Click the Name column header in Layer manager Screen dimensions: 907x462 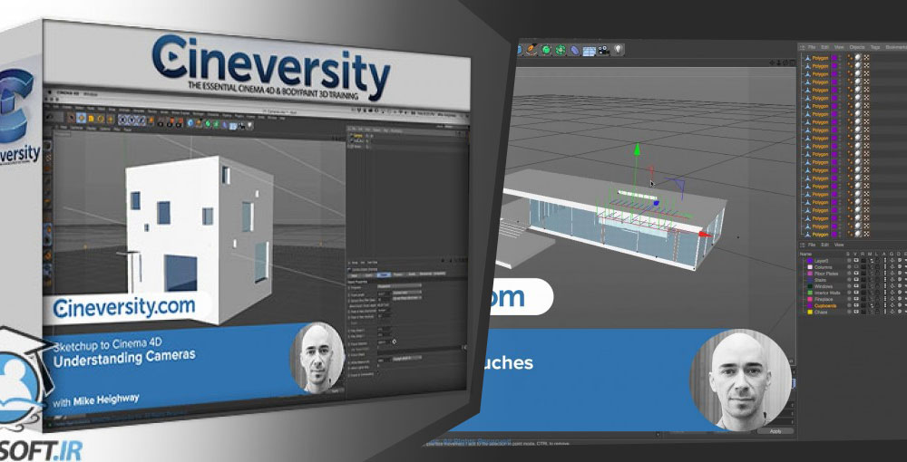tap(805, 254)
